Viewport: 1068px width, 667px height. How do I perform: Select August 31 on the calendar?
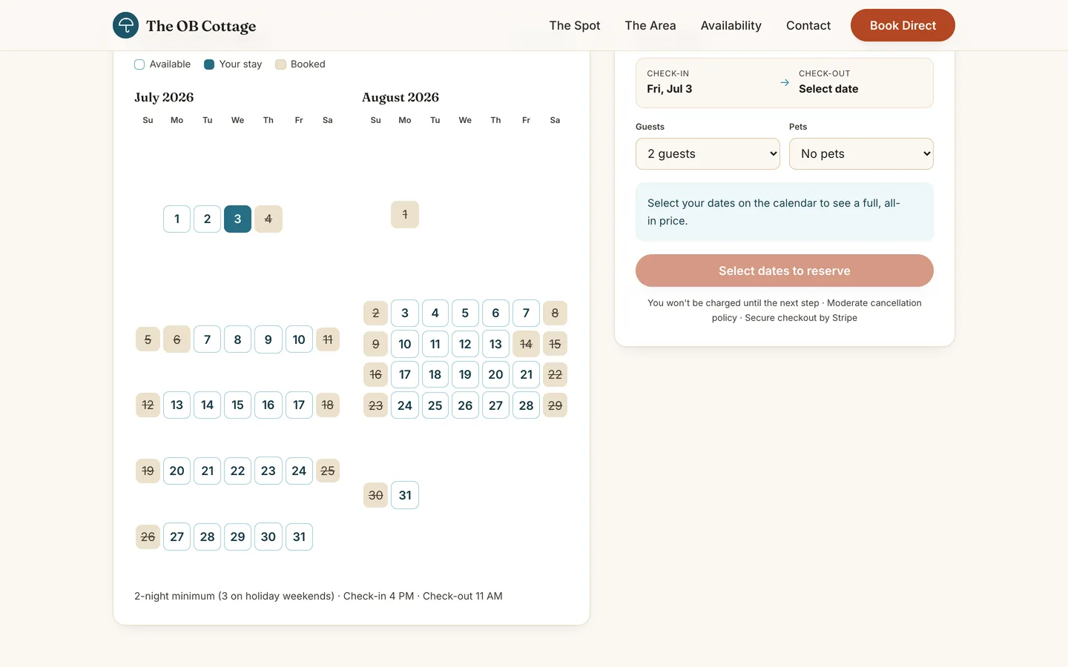click(x=405, y=495)
